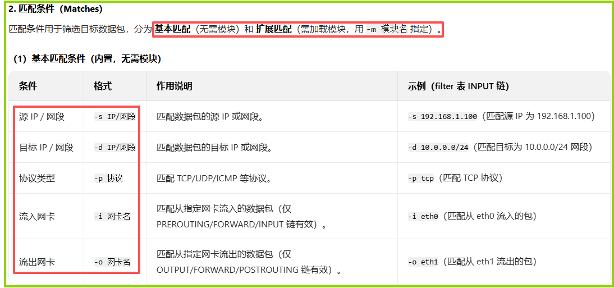This screenshot has width=614, height=288.
Task: Click the example code '-p tcp'
Action: pyautogui.click(x=421, y=179)
